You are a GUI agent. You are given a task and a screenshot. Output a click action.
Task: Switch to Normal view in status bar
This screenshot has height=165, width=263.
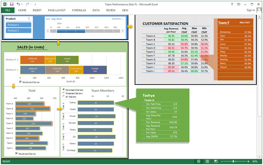199,161
